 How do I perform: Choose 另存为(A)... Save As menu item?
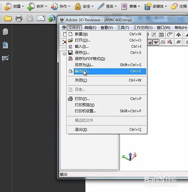(107, 65)
